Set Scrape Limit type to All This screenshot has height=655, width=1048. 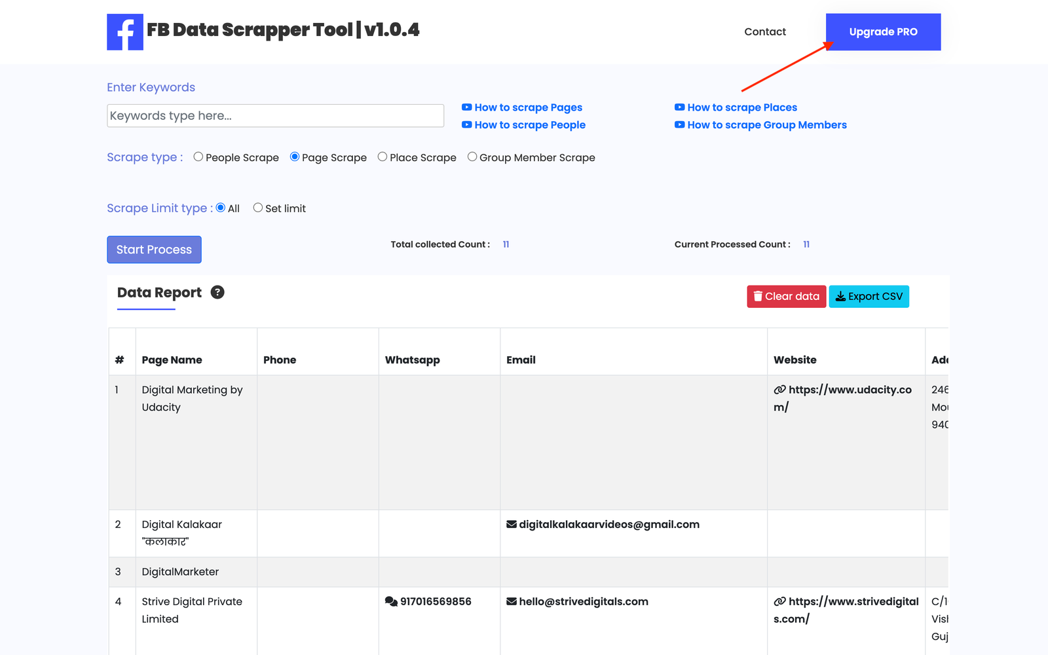coord(221,208)
